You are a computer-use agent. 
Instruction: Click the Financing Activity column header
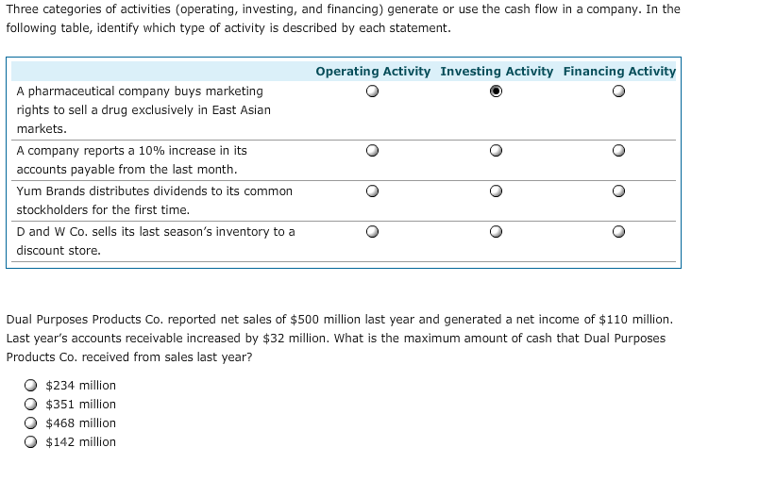[x=619, y=72]
